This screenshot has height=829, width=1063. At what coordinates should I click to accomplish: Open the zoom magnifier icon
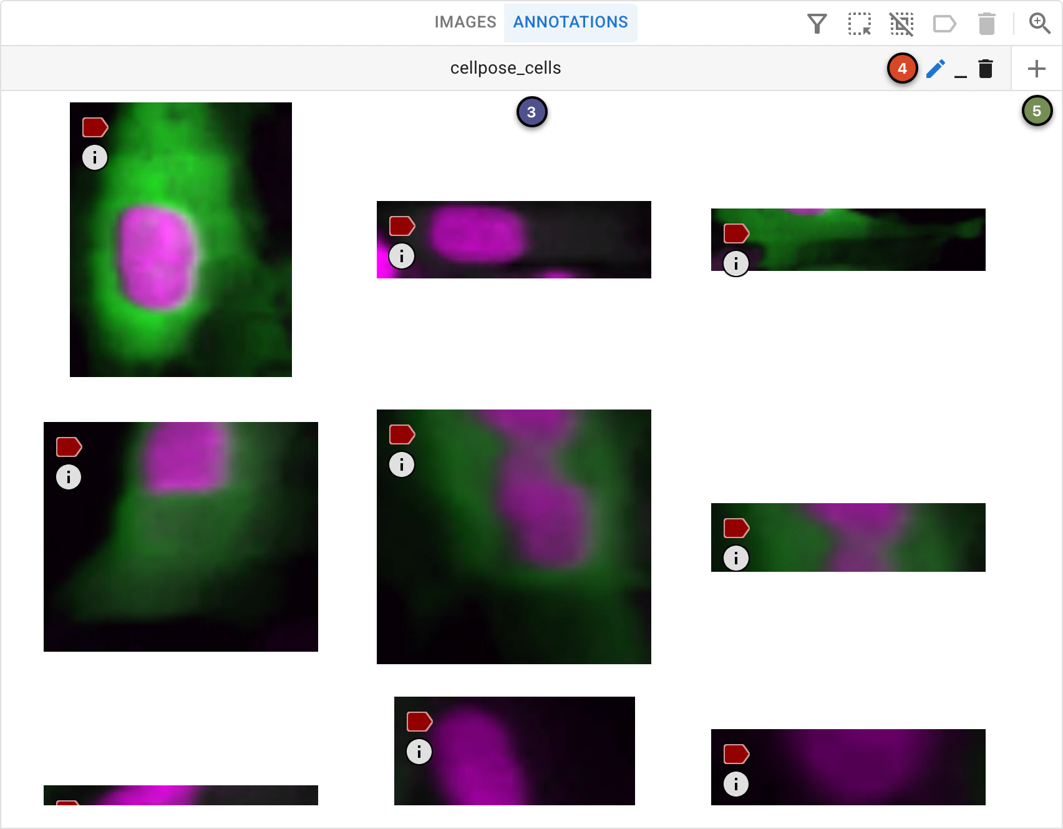[1040, 24]
